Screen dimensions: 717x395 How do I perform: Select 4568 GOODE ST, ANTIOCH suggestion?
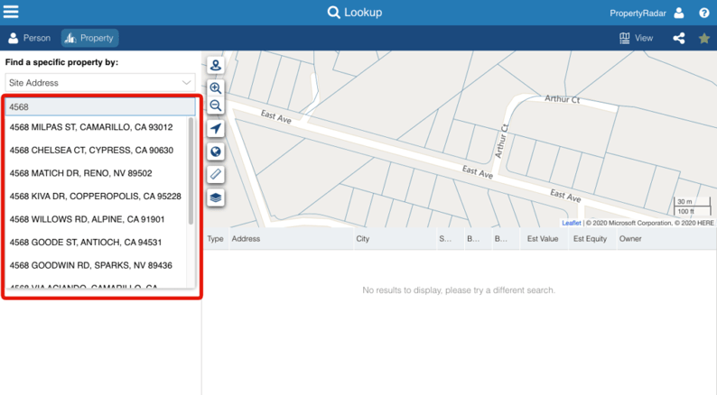pos(96,242)
